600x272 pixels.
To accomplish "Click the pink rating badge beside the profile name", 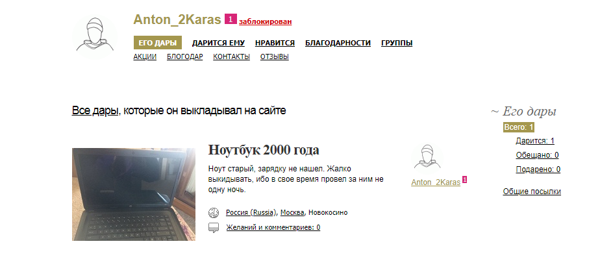I will [231, 19].
